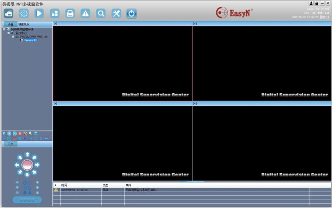Screen dimensions: 332x208
Task: Click the 事件 column header in log
Action: (x=128, y=185)
